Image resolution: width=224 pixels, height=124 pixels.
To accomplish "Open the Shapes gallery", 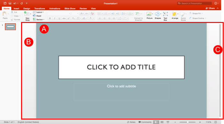I will click(158, 15).
